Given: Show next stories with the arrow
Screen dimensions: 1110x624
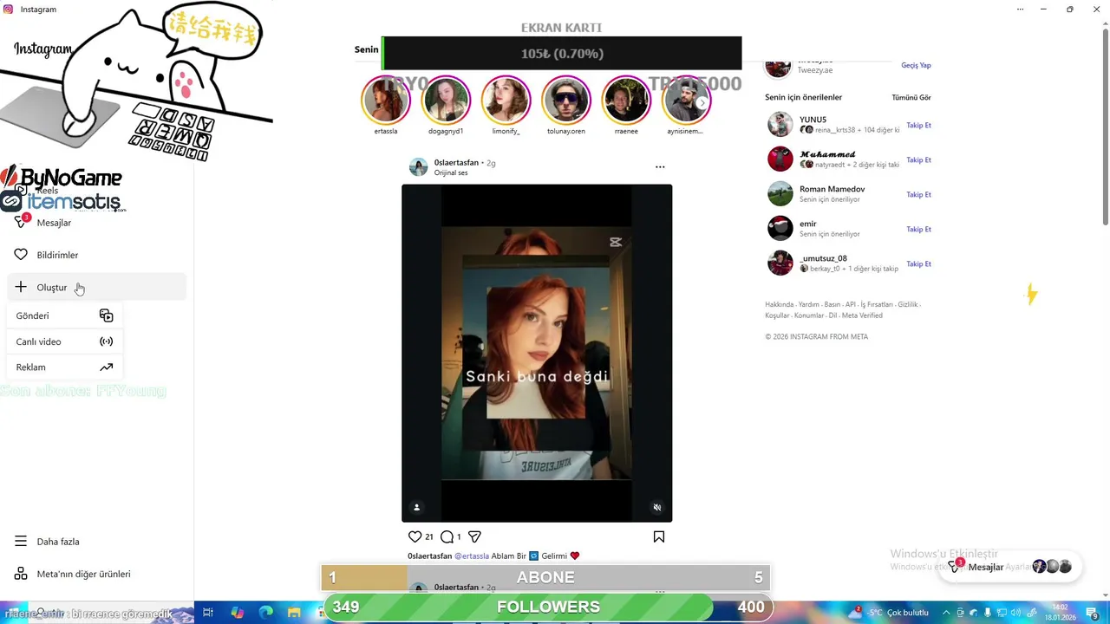Looking at the screenshot, I should 702,102.
